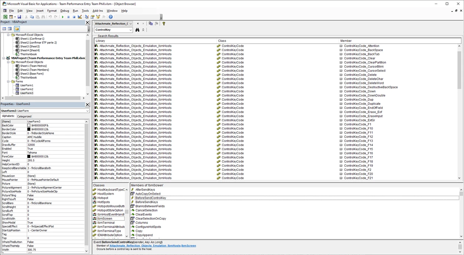This screenshot has width=464, height=255.
Task: Collapse Microsoft Excel Objects above Sheet1 (Confirmar1)
Action: point(8,35)
